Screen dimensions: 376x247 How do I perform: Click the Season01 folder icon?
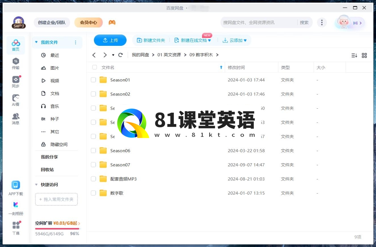tap(103, 80)
